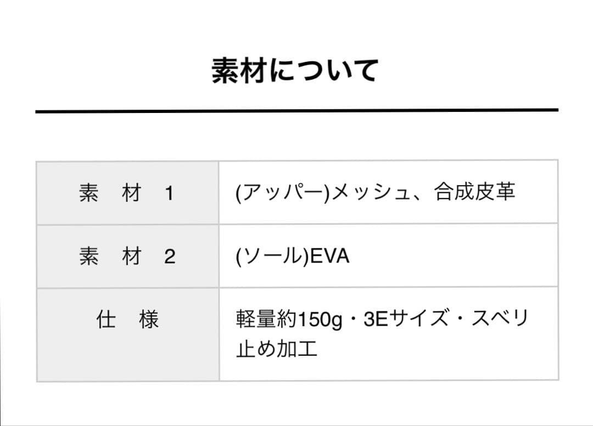Click empty space right of EVA cell
This screenshot has width=593, height=426.
coord(454,256)
